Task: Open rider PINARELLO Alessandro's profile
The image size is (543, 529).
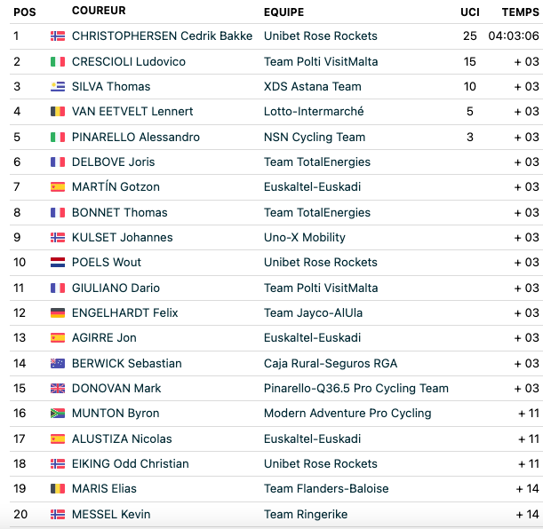Action: 136,137
